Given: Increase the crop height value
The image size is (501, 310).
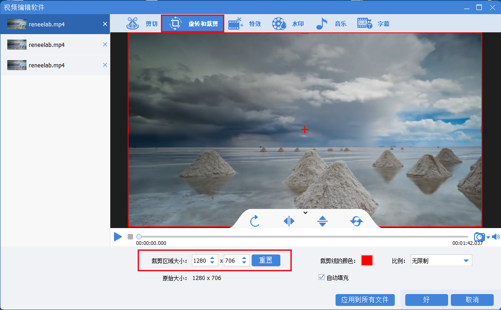Looking at the screenshot, I should point(244,258).
